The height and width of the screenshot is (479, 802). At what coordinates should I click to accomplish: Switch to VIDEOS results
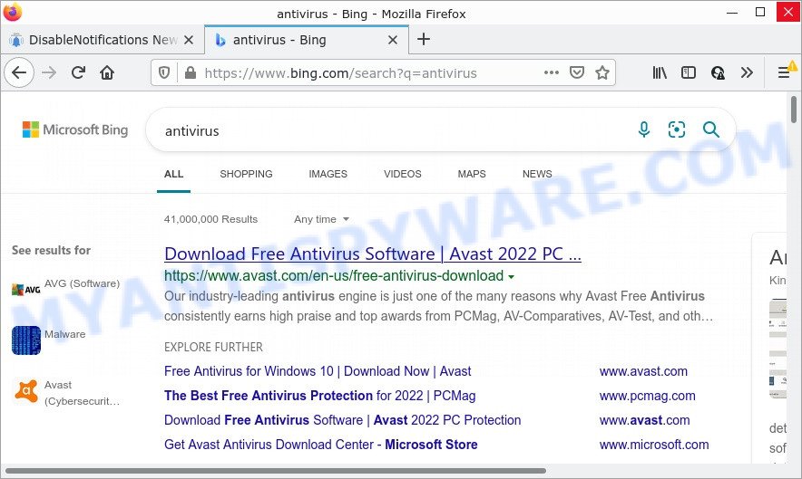click(x=403, y=174)
